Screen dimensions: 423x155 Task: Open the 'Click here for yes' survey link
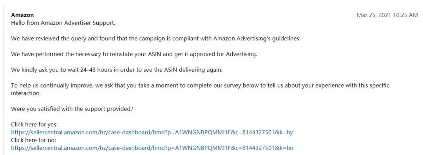(x=152, y=132)
